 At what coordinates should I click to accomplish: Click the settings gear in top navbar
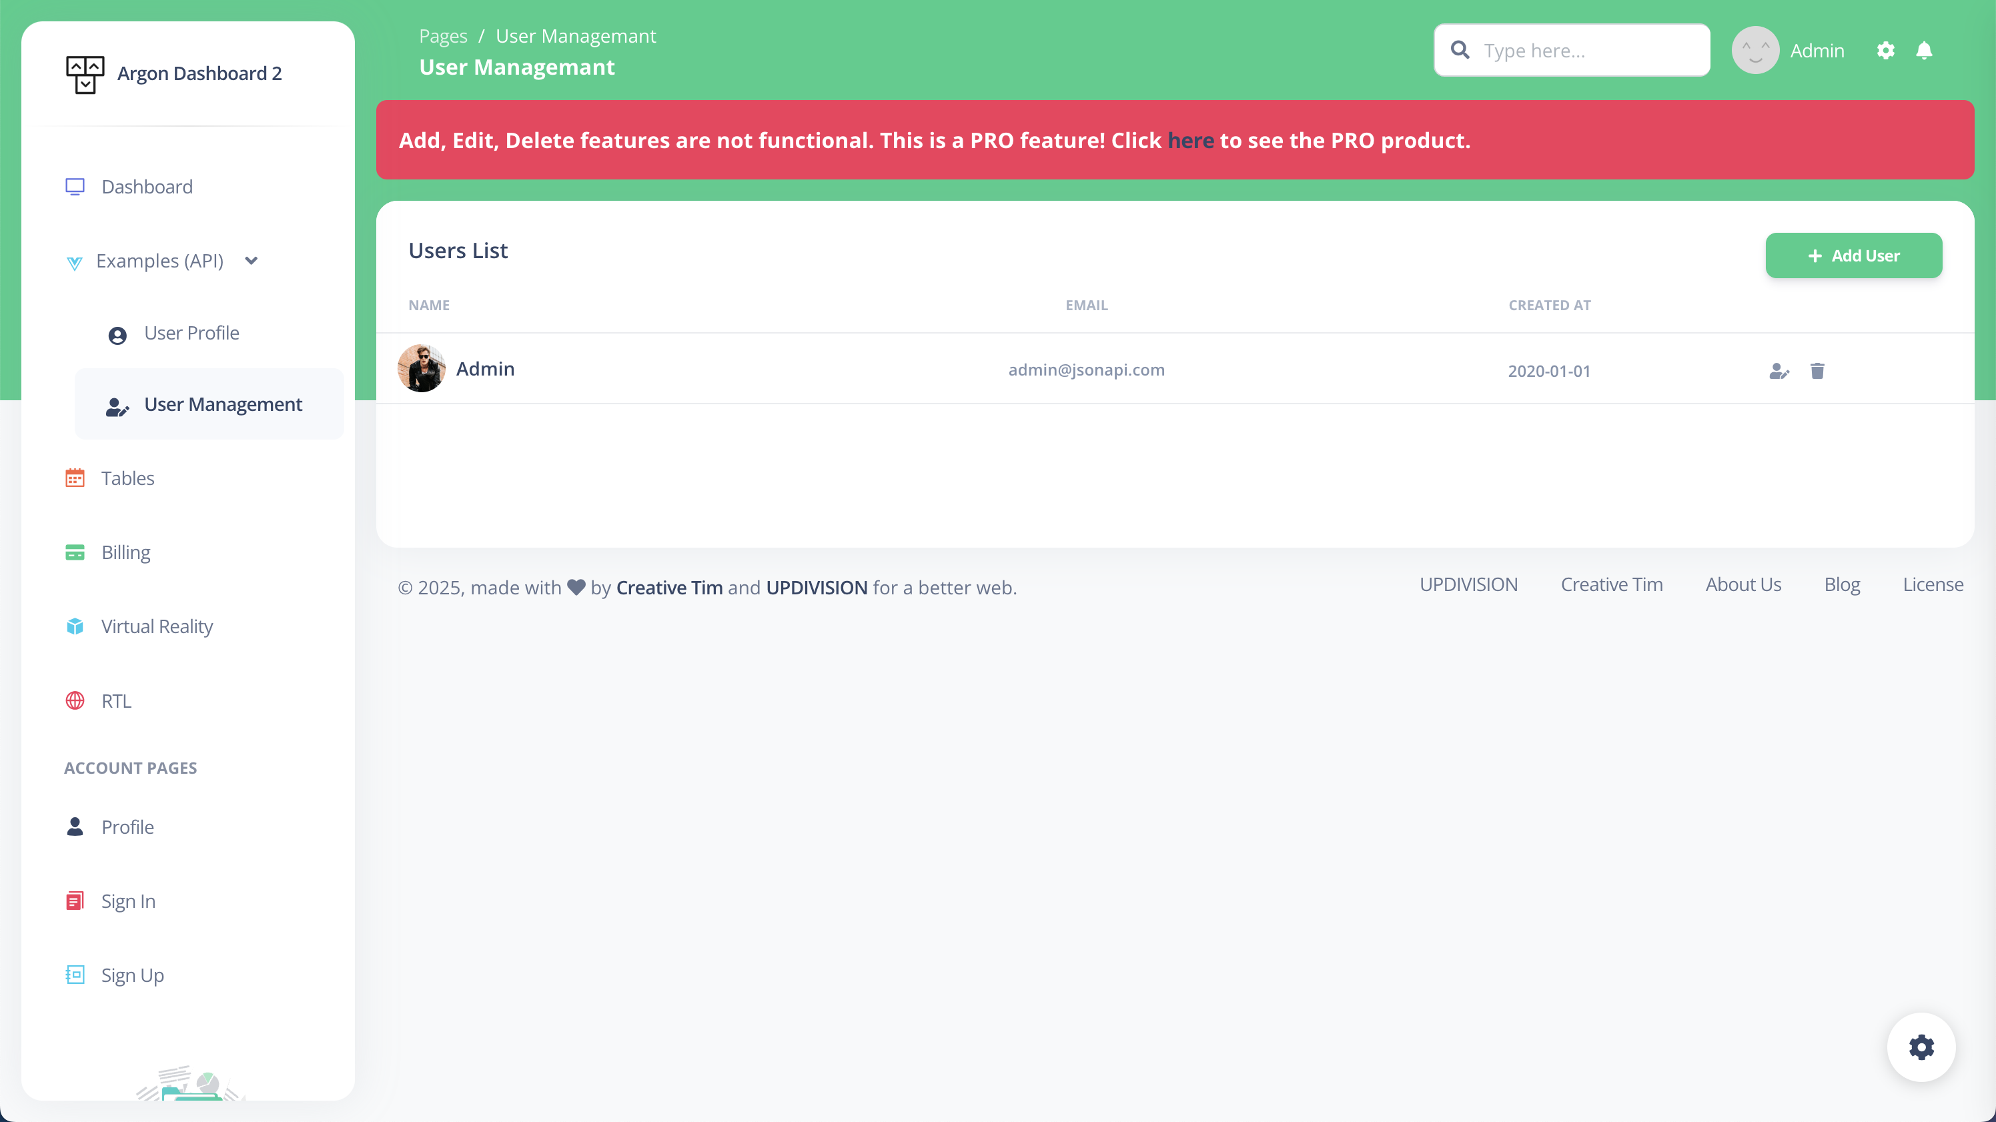pos(1885,51)
